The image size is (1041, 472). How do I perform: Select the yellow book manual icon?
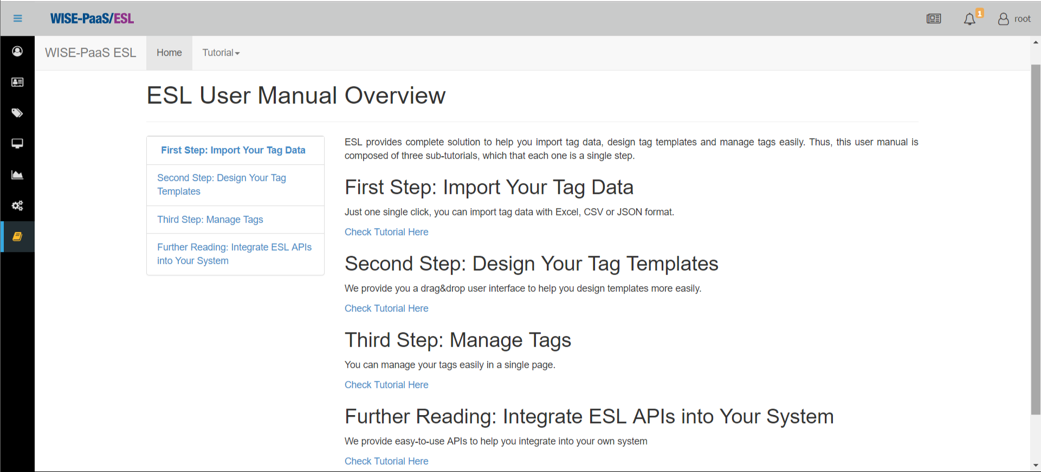pos(17,237)
